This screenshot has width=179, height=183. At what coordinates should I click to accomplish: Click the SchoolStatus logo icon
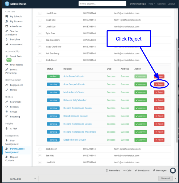point(7,4)
